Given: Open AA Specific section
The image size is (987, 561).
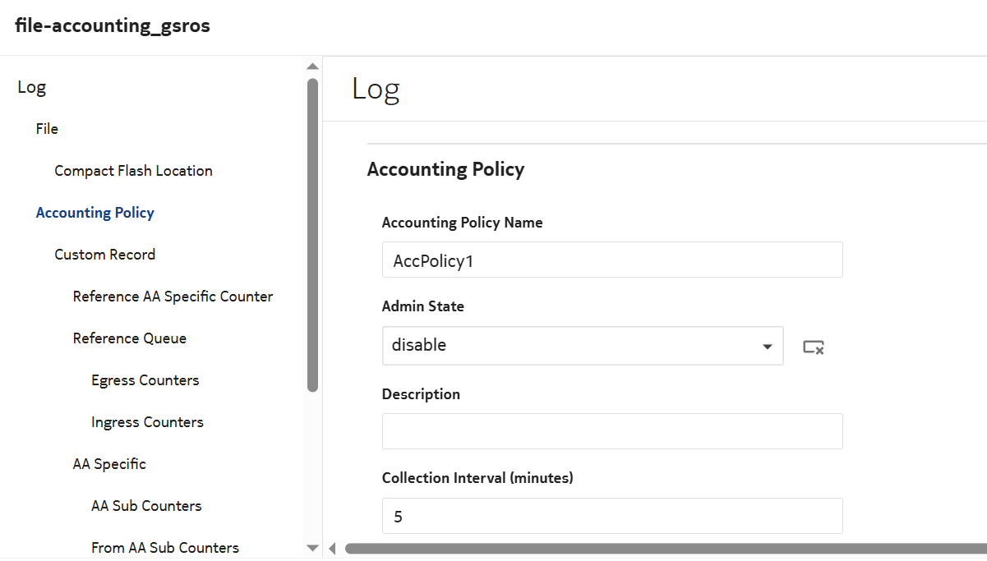Looking at the screenshot, I should click(109, 464).
